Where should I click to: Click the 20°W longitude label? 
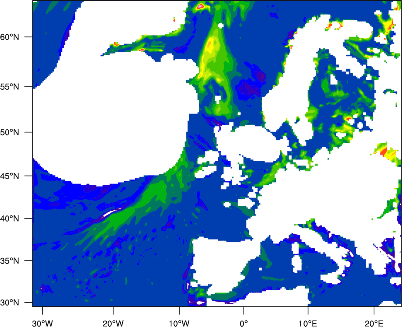pyautogui.click(x=113, y=323)
